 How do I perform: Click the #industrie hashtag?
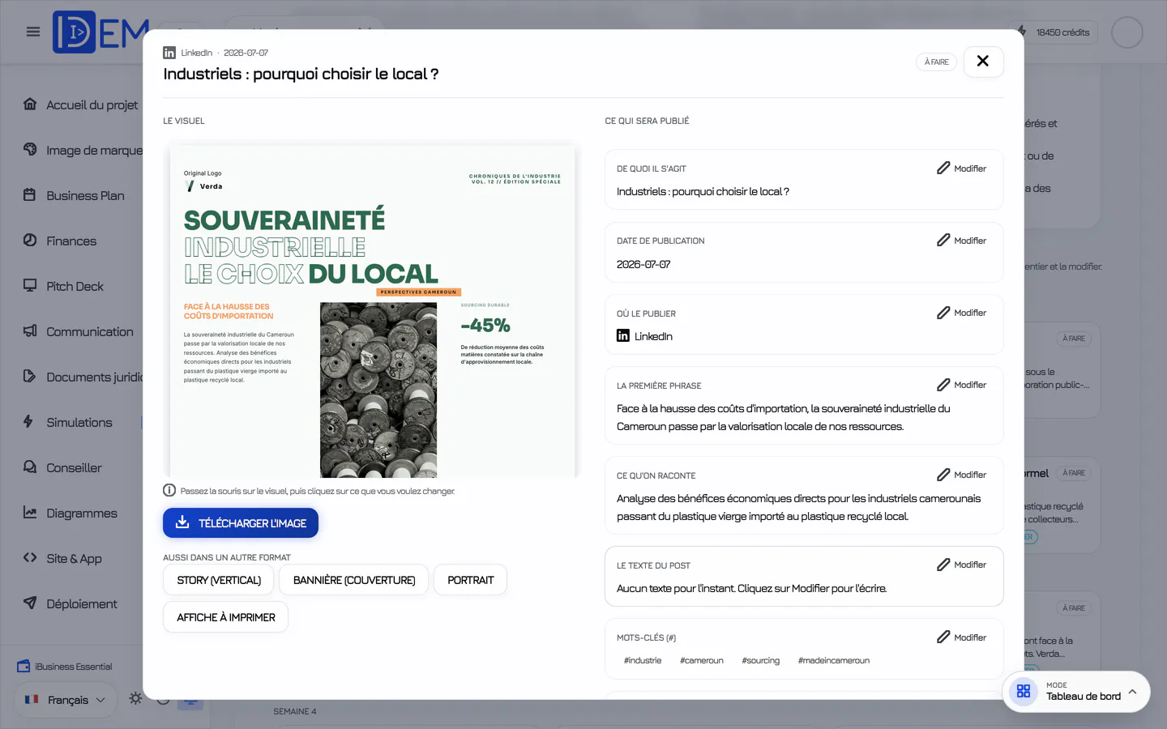643,661
